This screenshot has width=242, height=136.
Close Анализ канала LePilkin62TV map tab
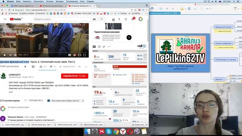(179, 13)
